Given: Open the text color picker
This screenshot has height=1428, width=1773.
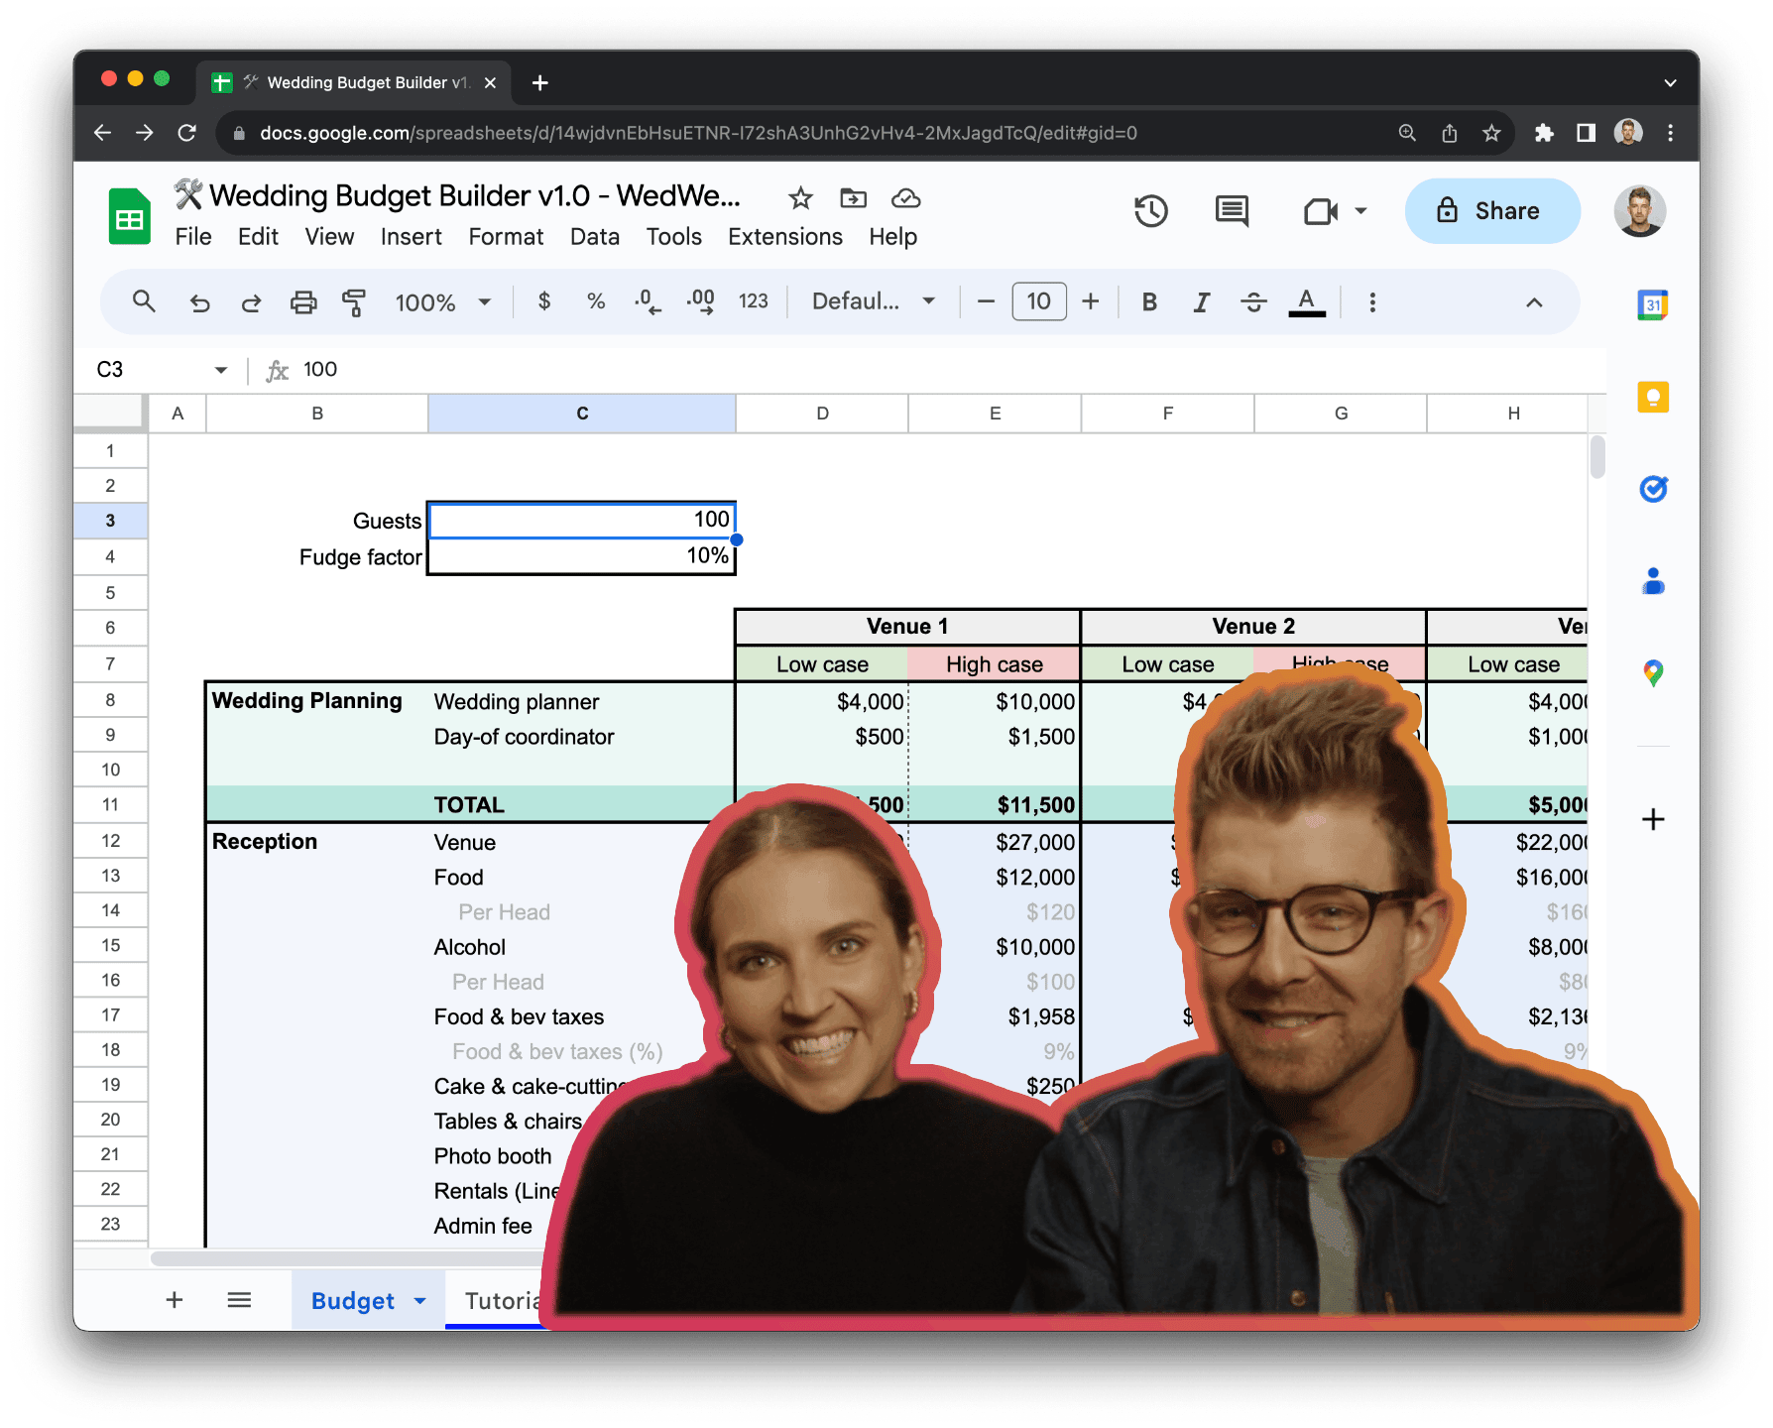Looking at the screenshot, I should (1307, 301).
